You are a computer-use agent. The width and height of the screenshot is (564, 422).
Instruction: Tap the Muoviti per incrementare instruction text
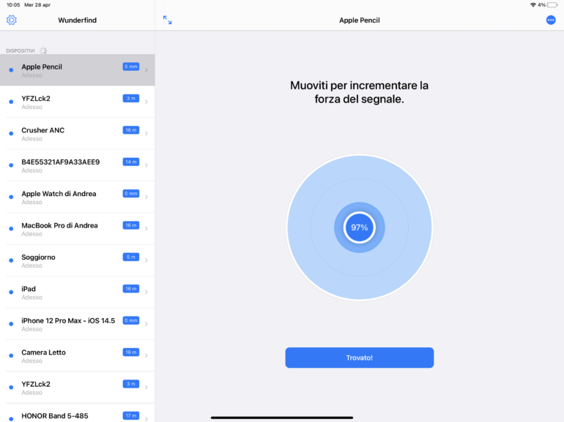point(360,92)
